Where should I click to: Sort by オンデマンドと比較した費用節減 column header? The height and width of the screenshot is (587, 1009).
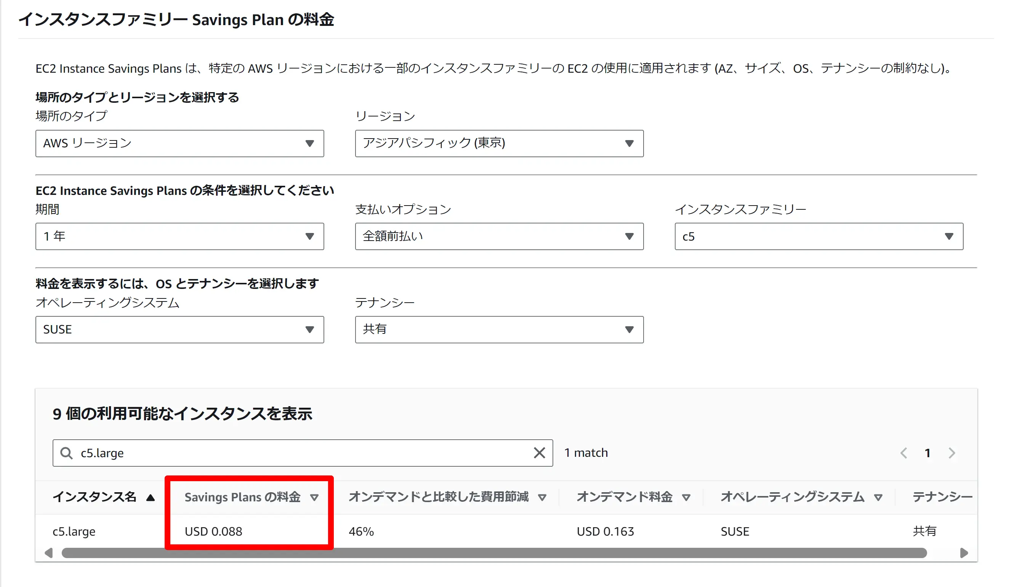[x=439, y=497]
